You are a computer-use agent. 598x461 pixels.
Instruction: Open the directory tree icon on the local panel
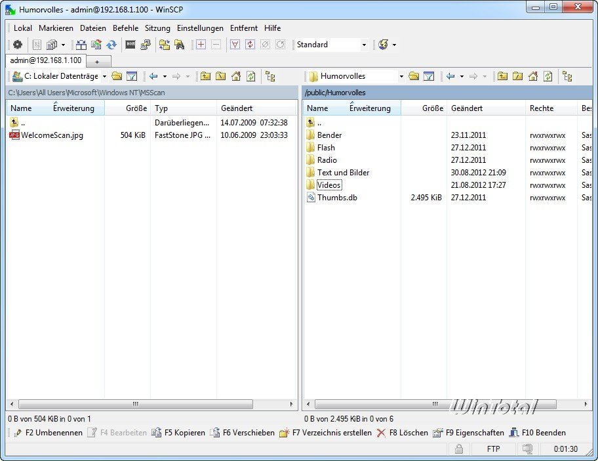tap(269, 76)
